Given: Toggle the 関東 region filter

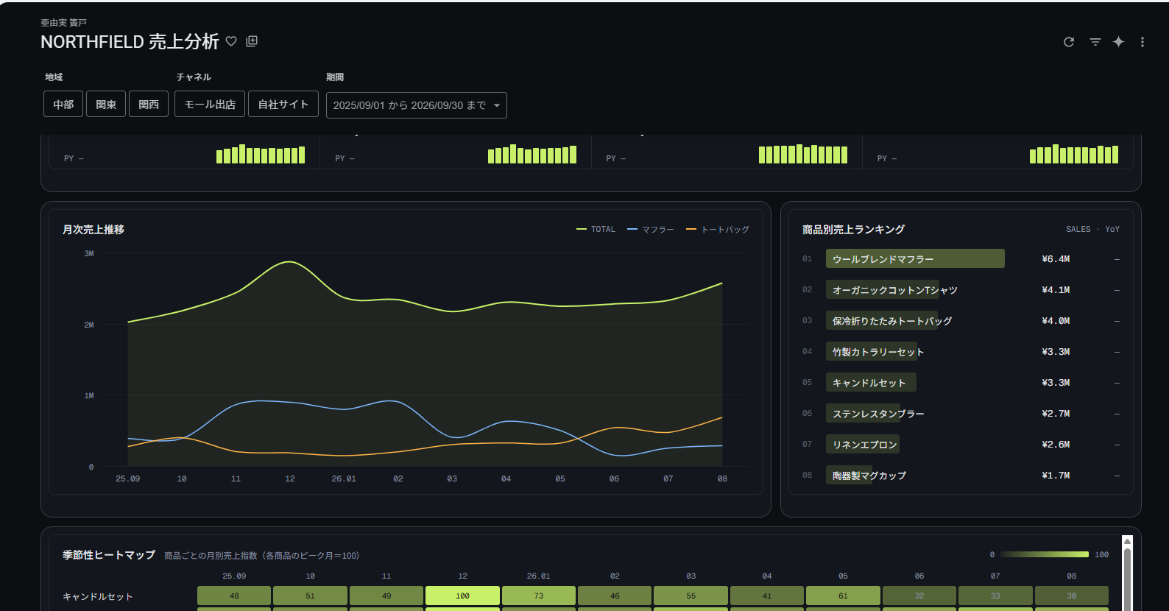Looking at the screenshot, I should 106,105.
